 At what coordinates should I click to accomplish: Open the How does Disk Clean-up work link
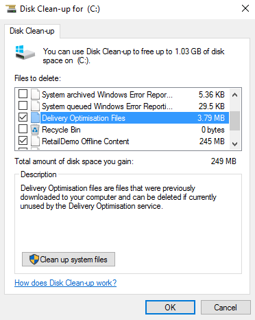(66, 283)
